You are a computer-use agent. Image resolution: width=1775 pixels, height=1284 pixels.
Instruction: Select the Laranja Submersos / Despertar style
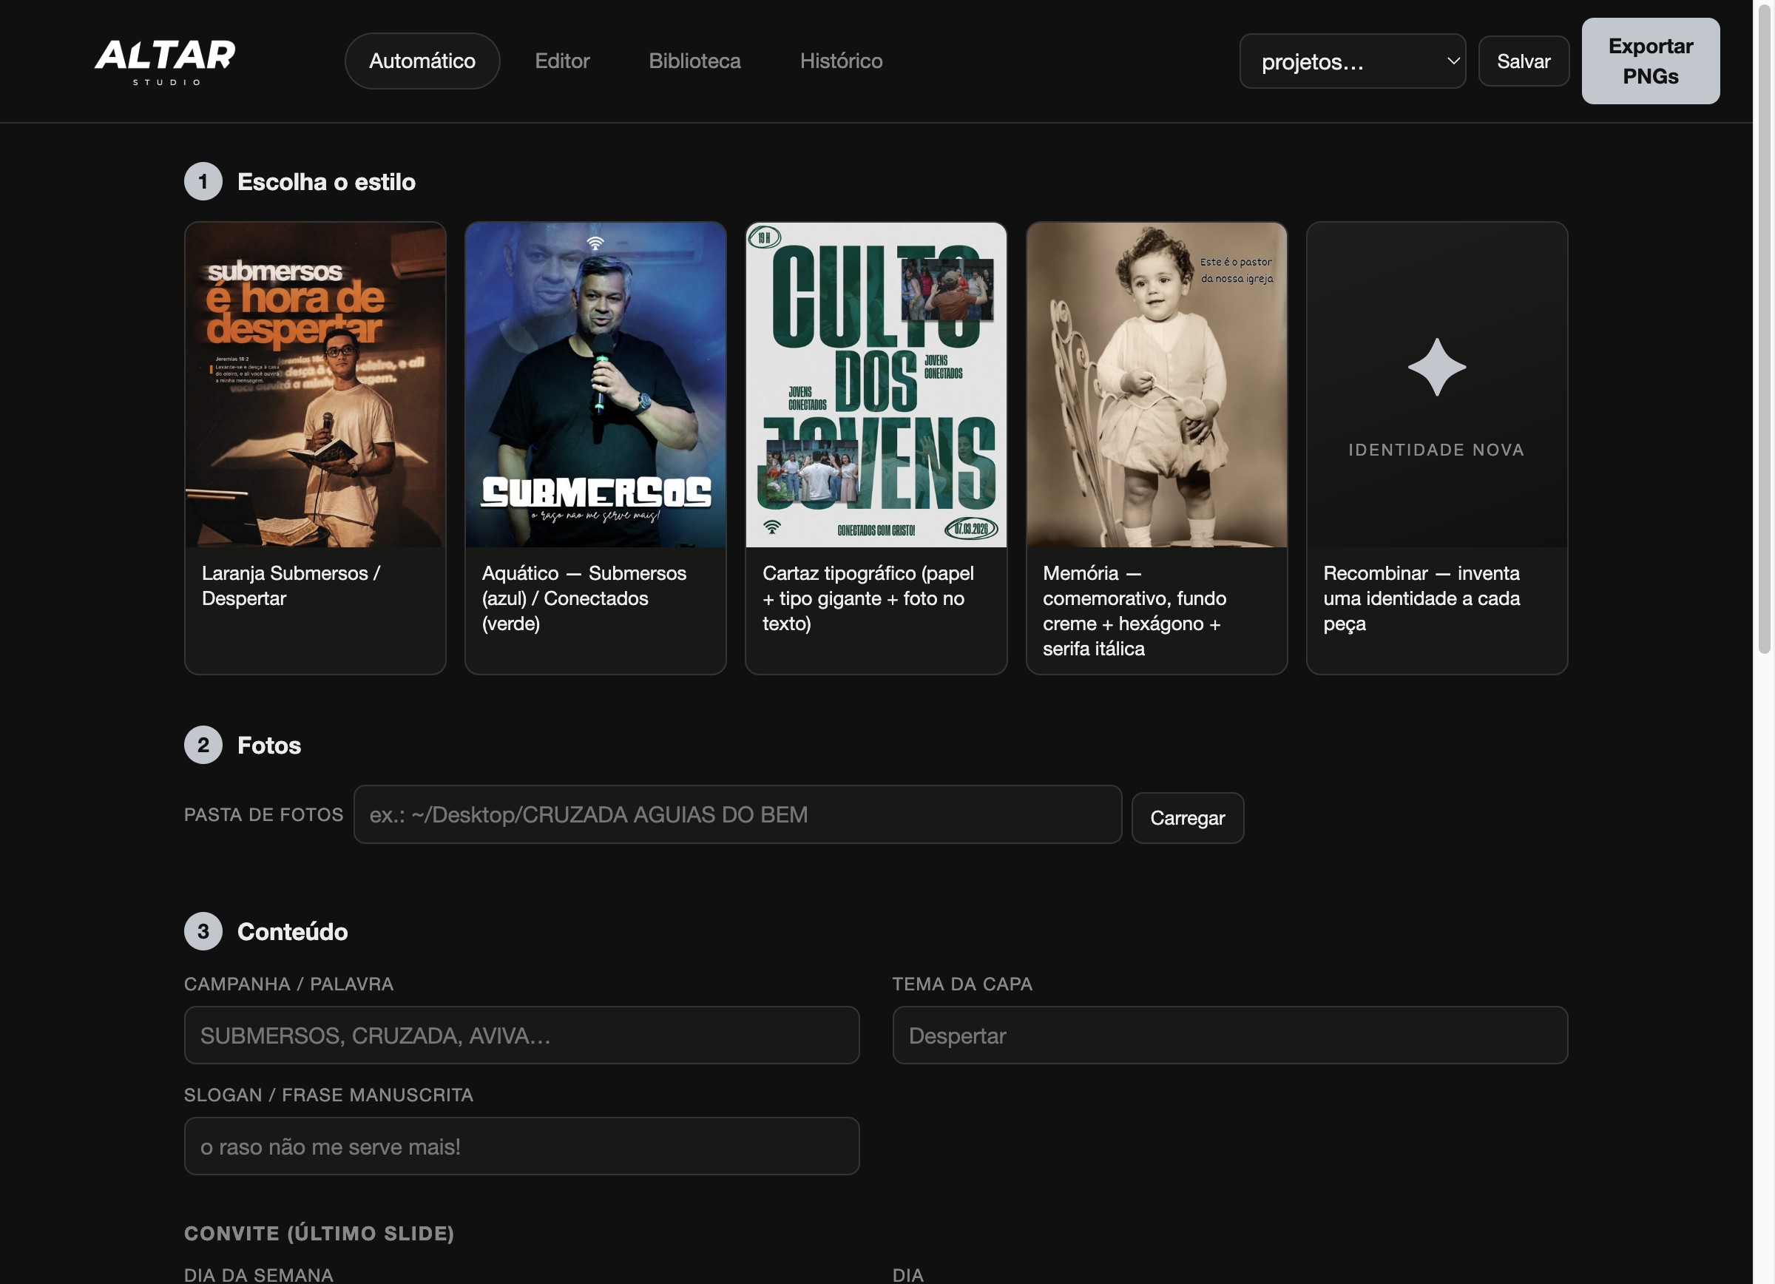pyautogui.click(x=315, y=447)
